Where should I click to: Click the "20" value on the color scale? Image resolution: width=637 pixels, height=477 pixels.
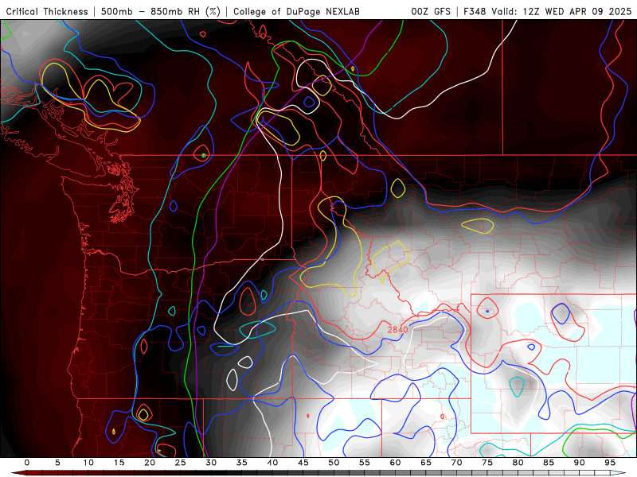150,463
